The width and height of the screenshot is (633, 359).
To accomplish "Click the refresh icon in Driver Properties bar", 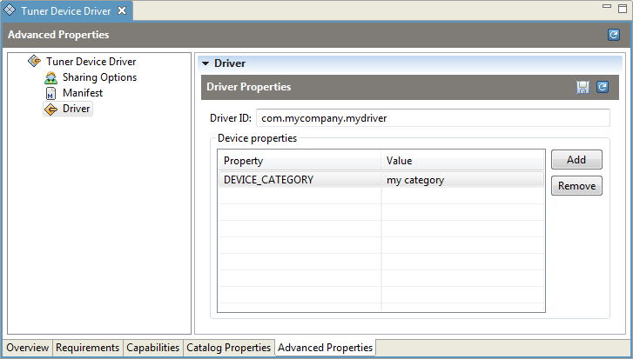I will 603,87.
